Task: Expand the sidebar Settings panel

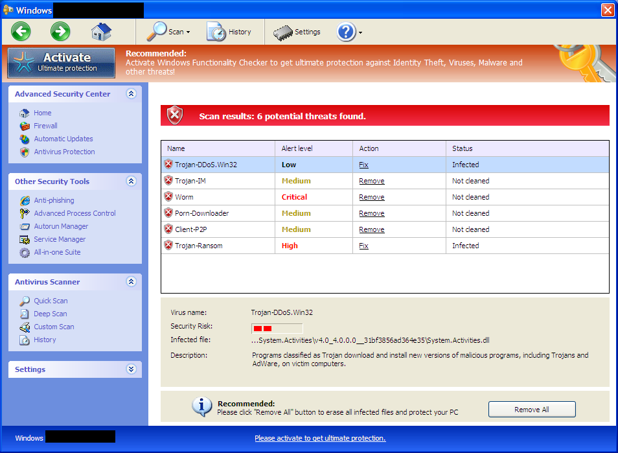Action: (x=132, y=369)
